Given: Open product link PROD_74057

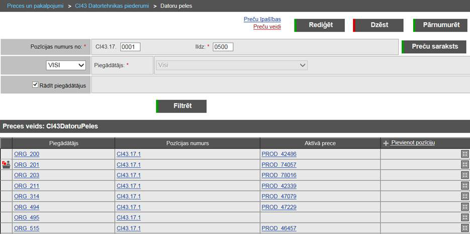Looking at the screenshot, I should (278, 164).
